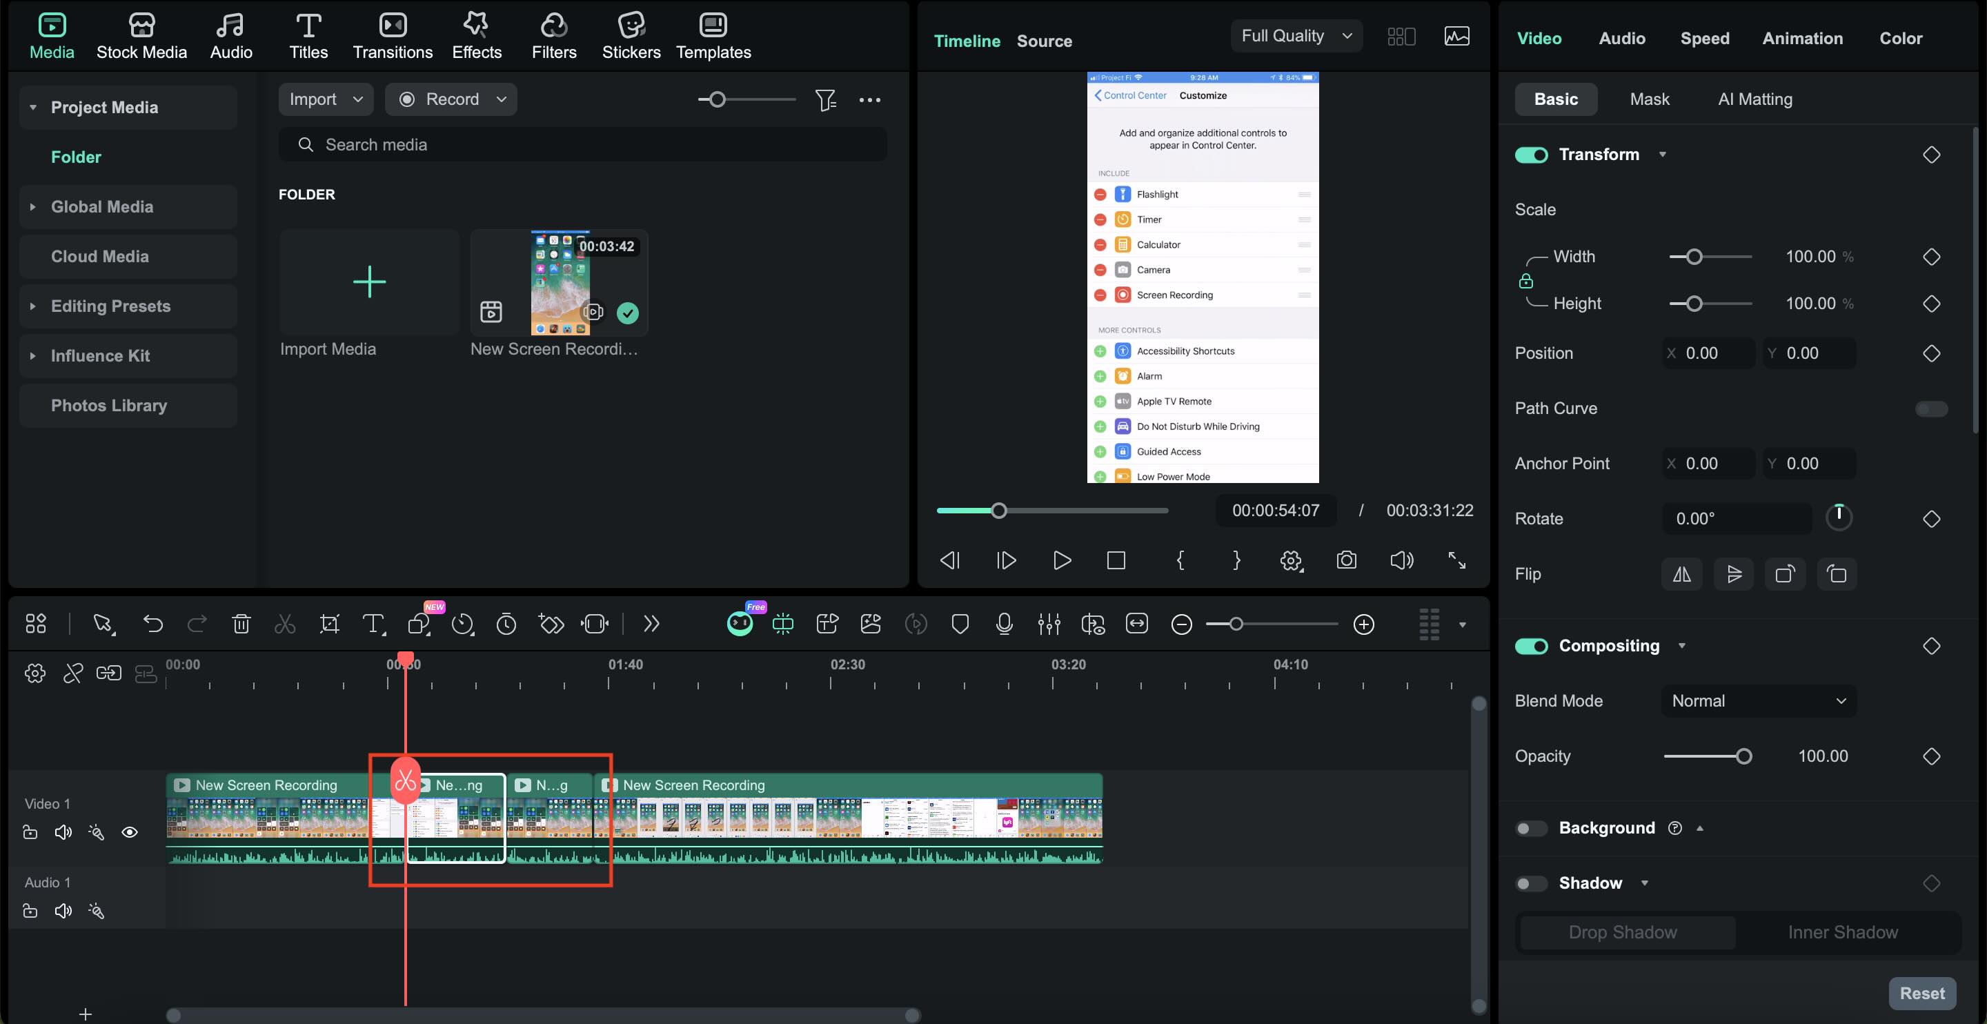Switch to the Mask tab
This screenshot has height=1024, width=1987.
[1649, 99]
